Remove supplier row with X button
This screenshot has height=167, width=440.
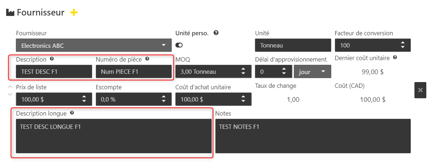click(420, 90)
